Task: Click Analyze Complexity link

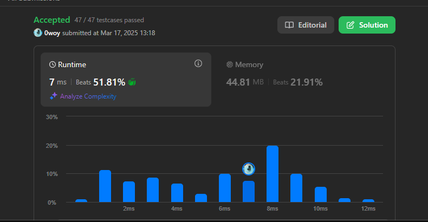Action: click(x=88, y=96)
